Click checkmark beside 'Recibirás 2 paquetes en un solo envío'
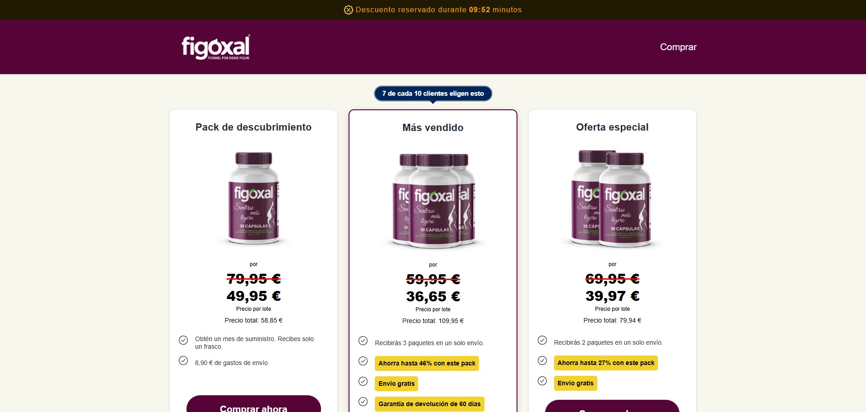 pos(542,340)
